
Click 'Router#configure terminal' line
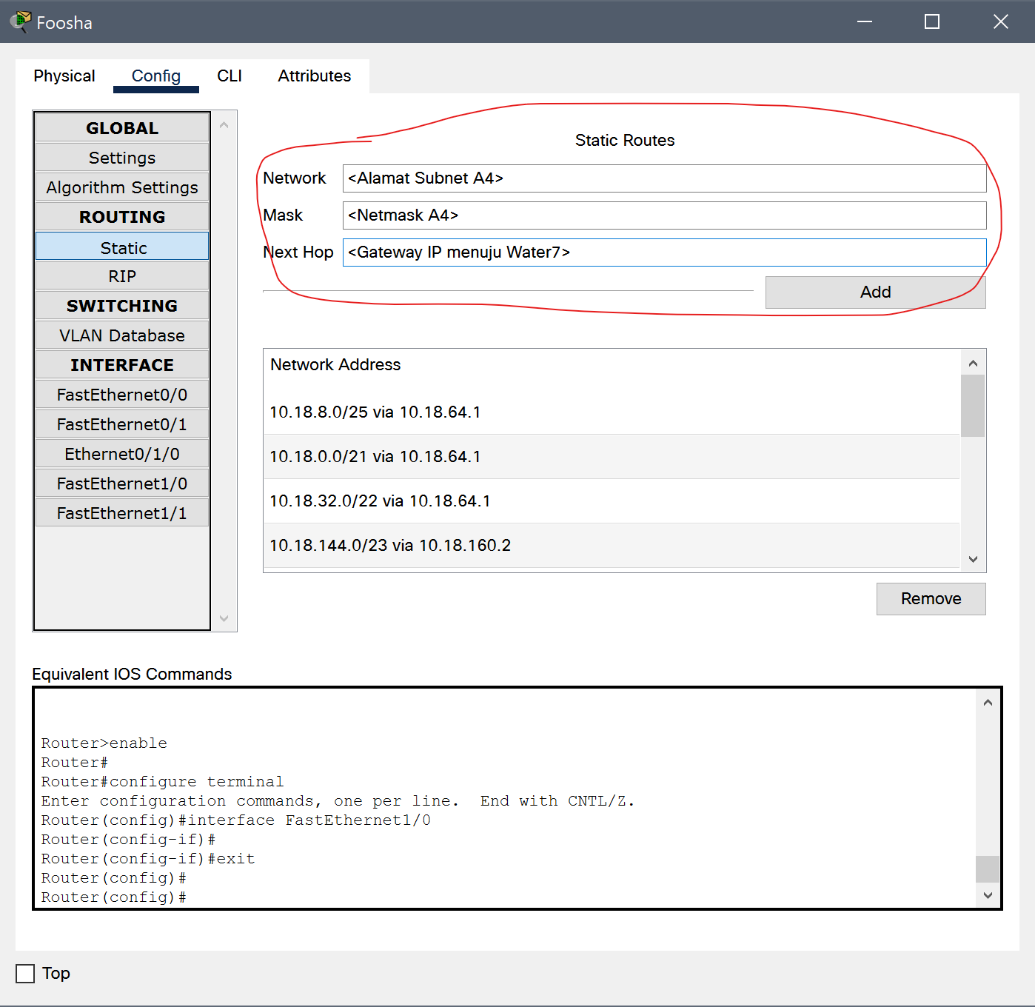162,781
